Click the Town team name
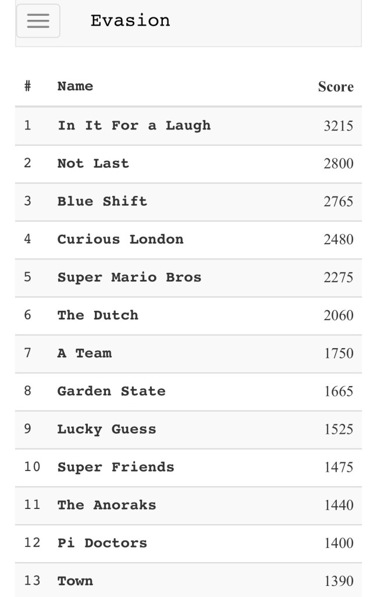This screenshot has height=597, width=377. [x=75, y=581]
